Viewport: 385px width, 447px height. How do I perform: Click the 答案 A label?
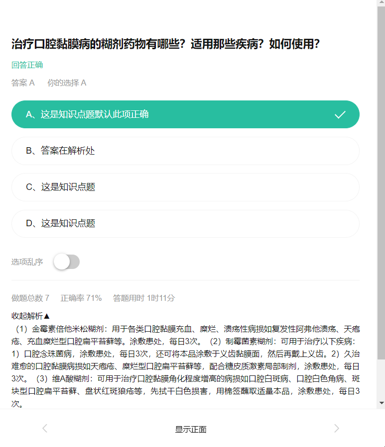click(x=23, y=83)
